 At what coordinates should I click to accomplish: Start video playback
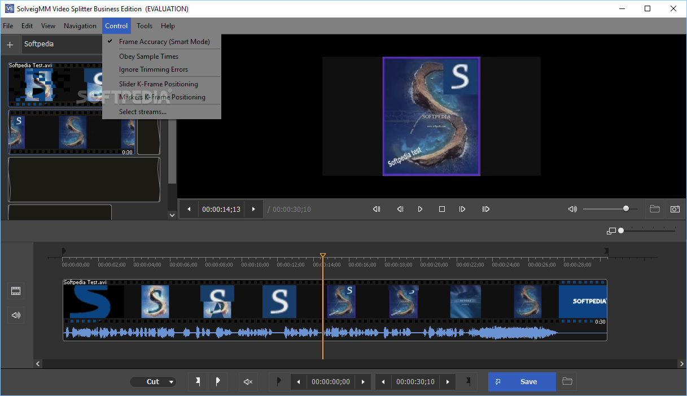click(x=420, y=209)
